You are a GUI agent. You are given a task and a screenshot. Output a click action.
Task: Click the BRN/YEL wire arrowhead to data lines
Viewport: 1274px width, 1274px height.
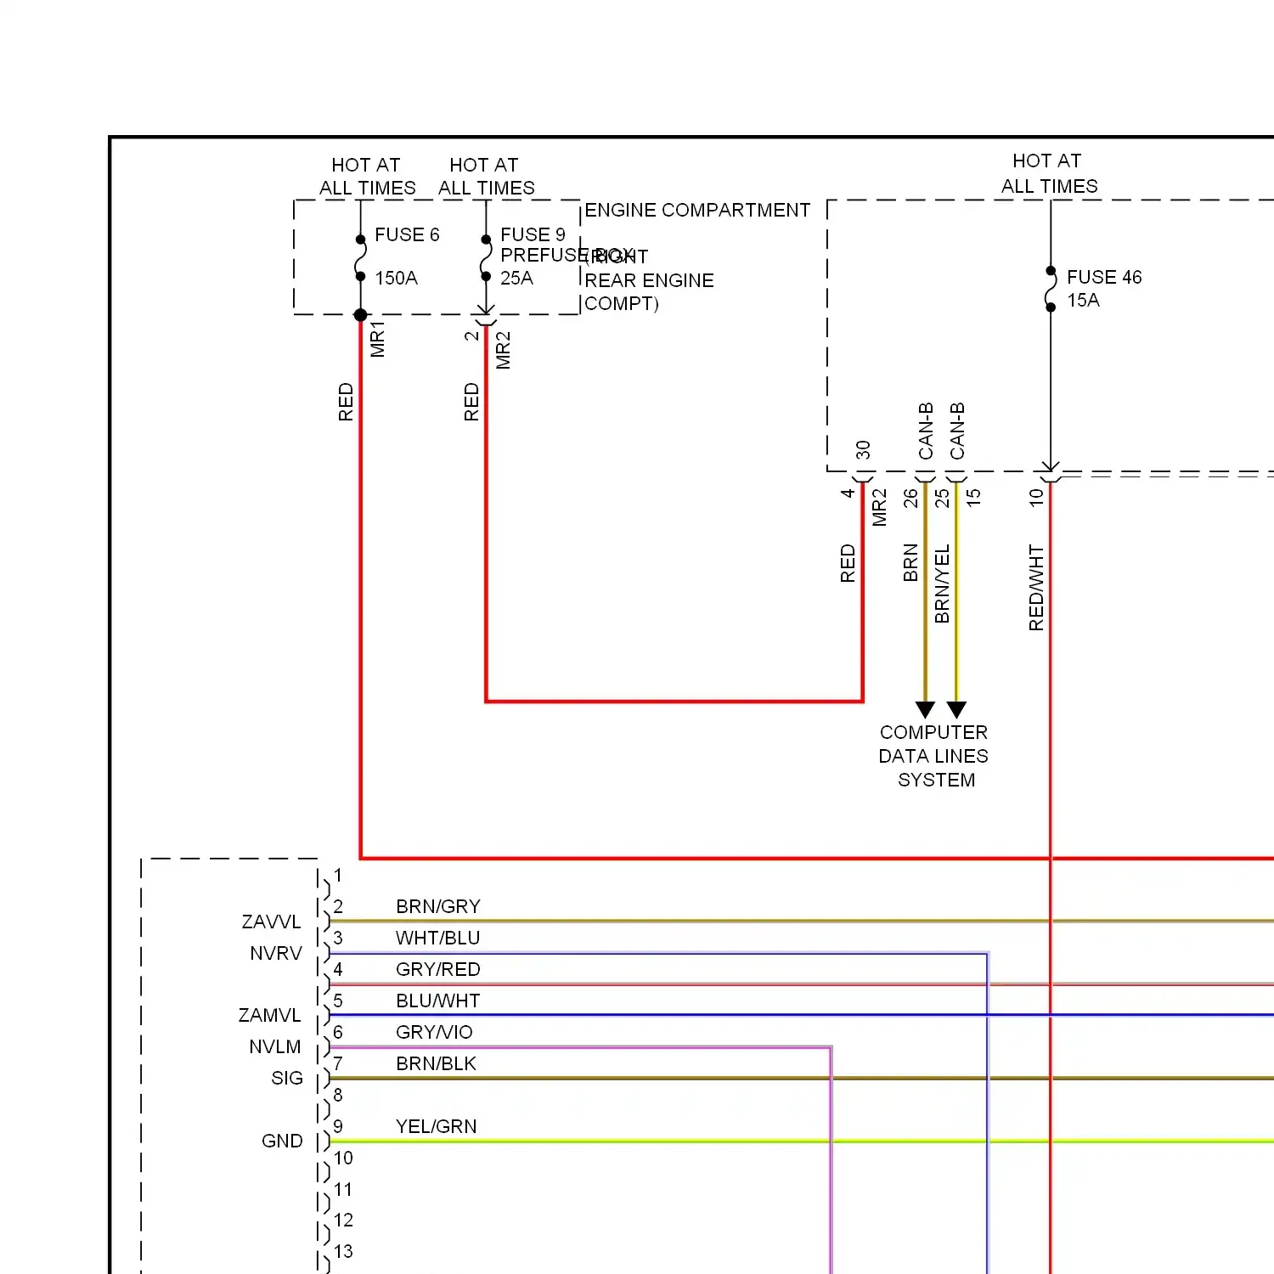[x=957, y=709]
